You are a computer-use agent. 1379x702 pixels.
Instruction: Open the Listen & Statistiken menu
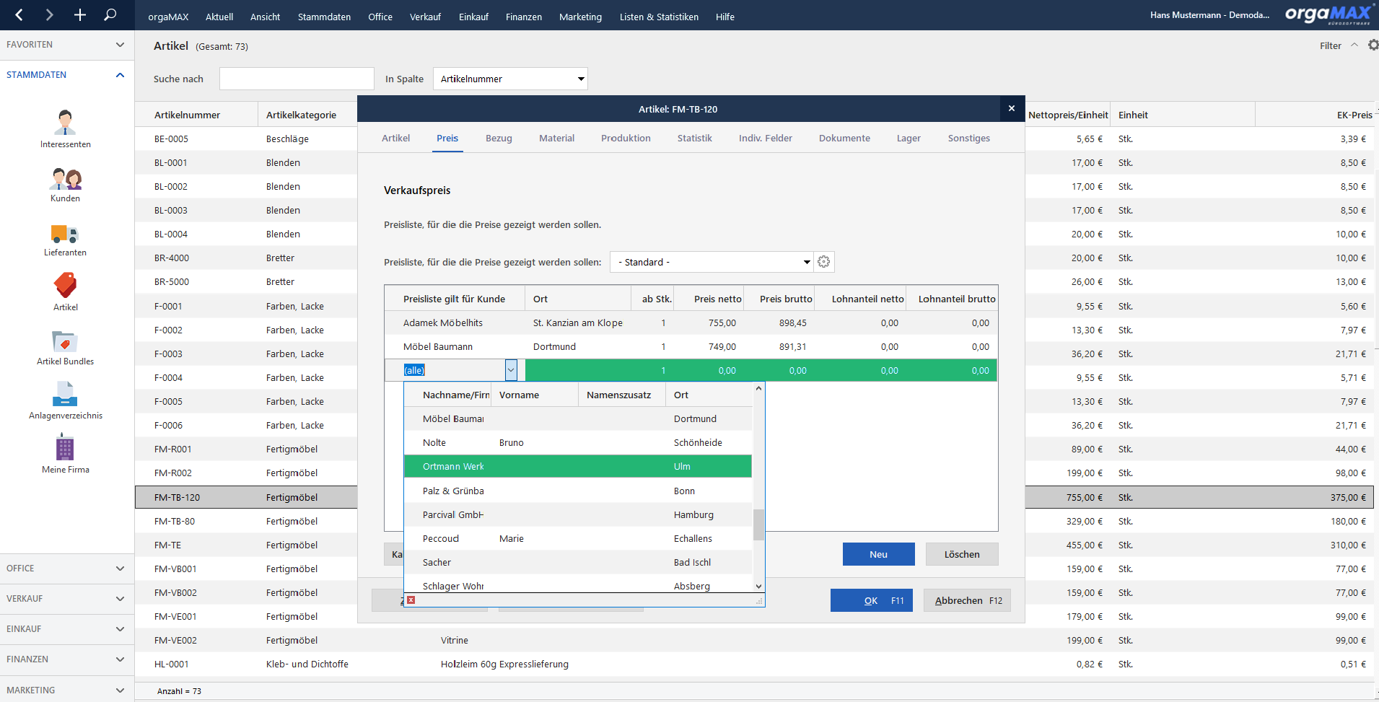tap(659, 17)
